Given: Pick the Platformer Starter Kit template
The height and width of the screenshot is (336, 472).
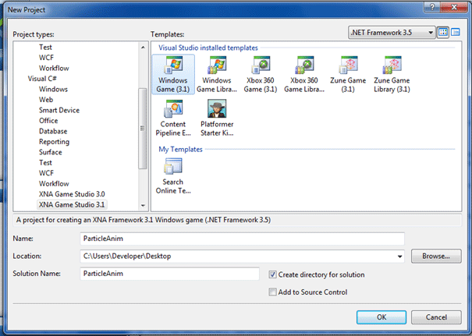Looking at the screenshot, I should (217, 118).
